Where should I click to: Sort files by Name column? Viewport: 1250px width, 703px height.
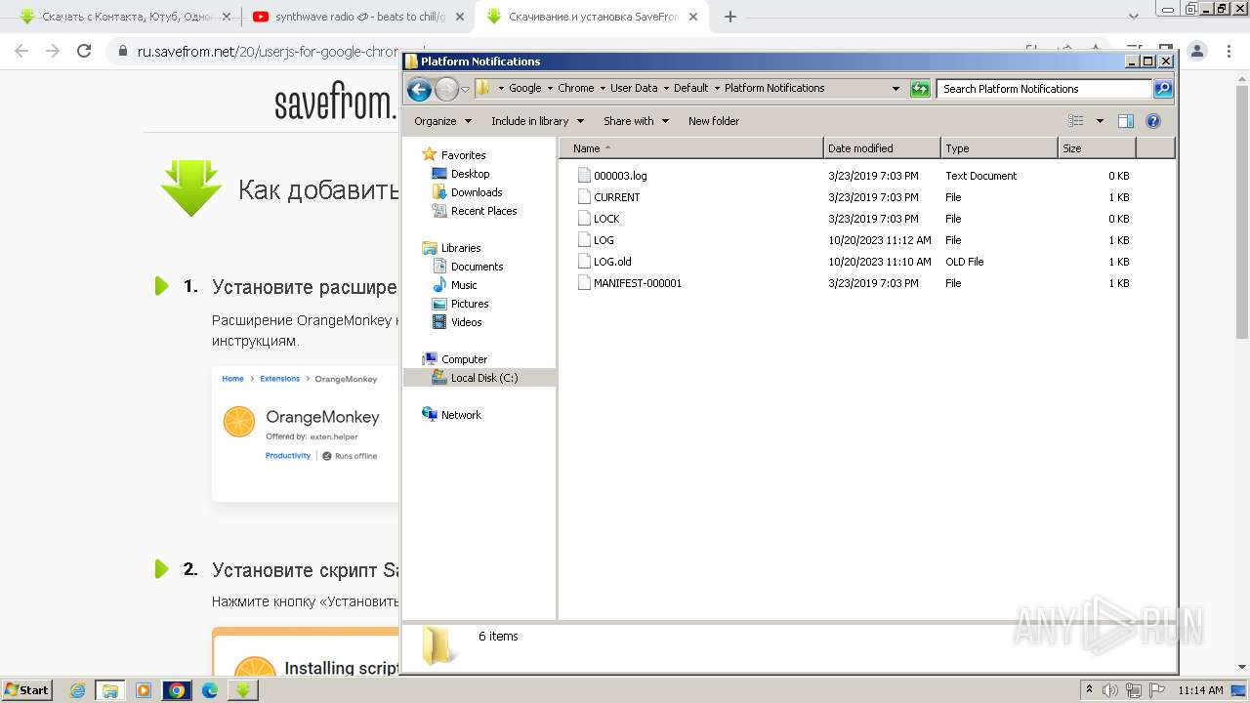tap(691, 148)
